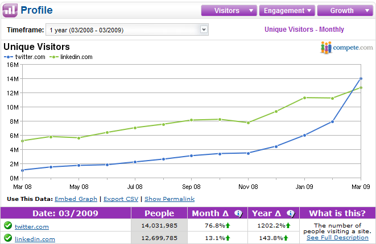The image size is (376, 244).
Task: Click the People column header
Action: (159, 213)
